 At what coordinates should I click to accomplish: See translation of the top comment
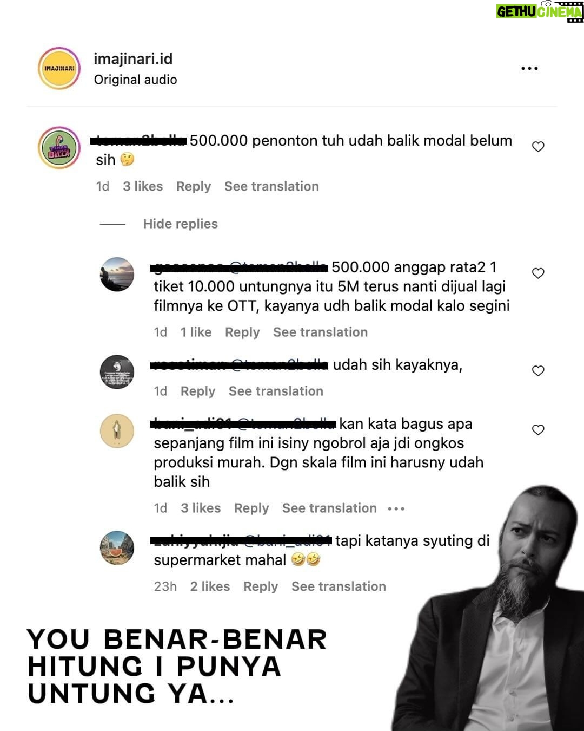pos(271,186)
